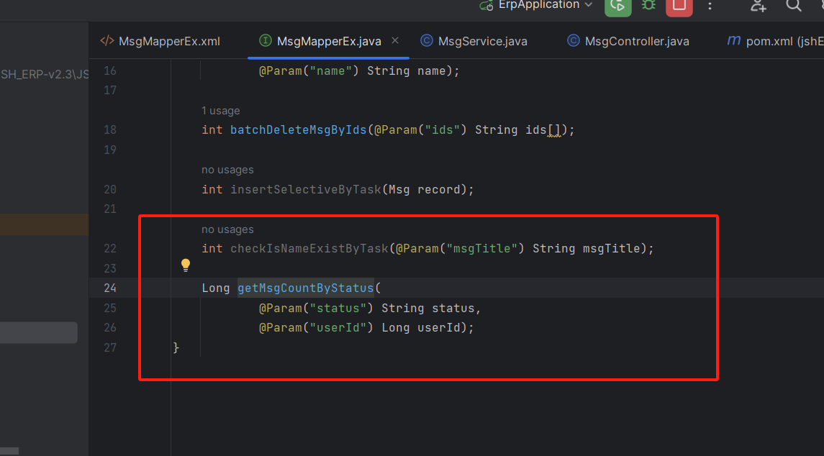Click gutter line number 24
Viewport: 824px width, 456px height.
(110, 288)
